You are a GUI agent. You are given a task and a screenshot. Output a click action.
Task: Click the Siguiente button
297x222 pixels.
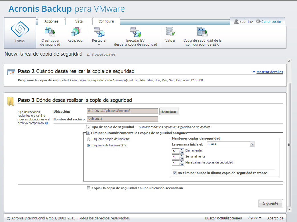(270, 203)
